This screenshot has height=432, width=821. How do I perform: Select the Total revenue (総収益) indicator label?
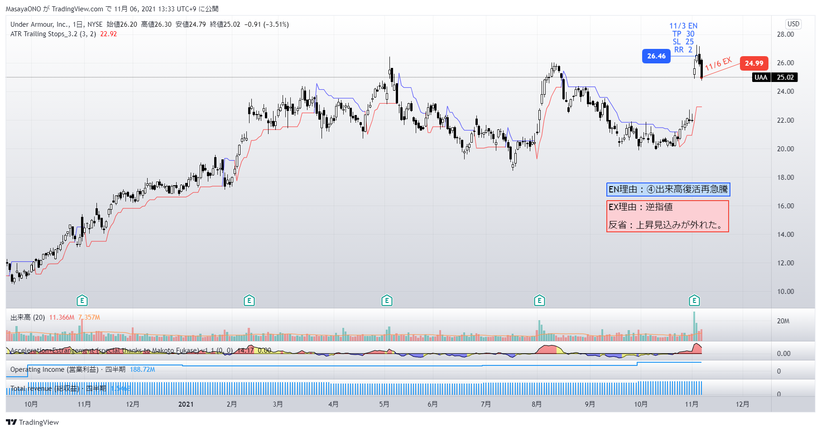click(x=58, y=389)
